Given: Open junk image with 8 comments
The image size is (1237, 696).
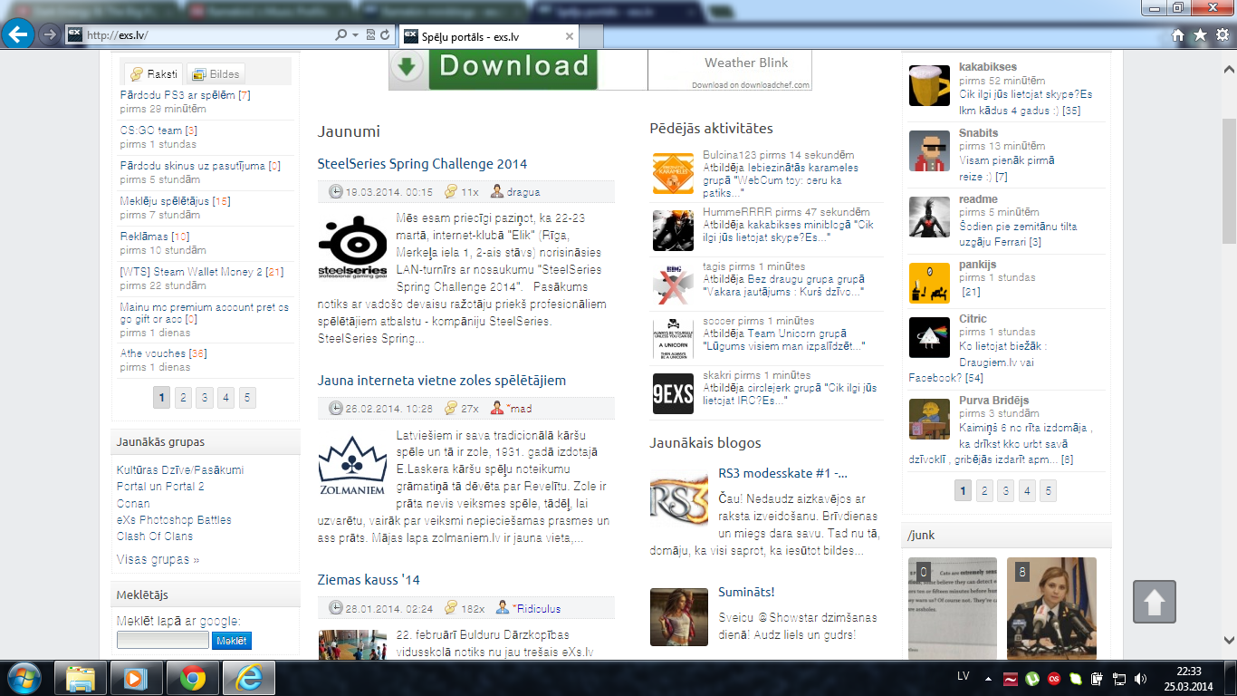Looking at the screenshot, I should (x=1051, y=607).
